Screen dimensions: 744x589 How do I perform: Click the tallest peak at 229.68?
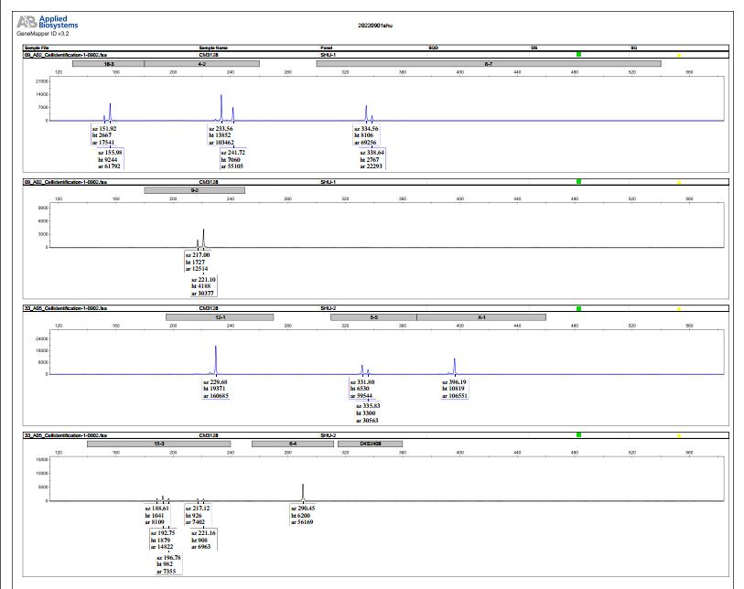click(x=215, y=359)
